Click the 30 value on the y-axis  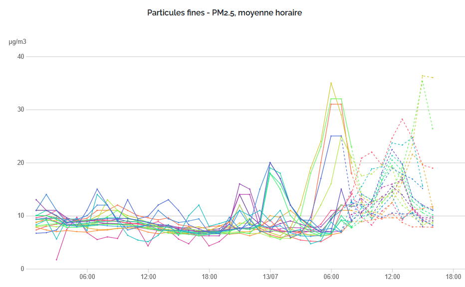pos(20,110)
